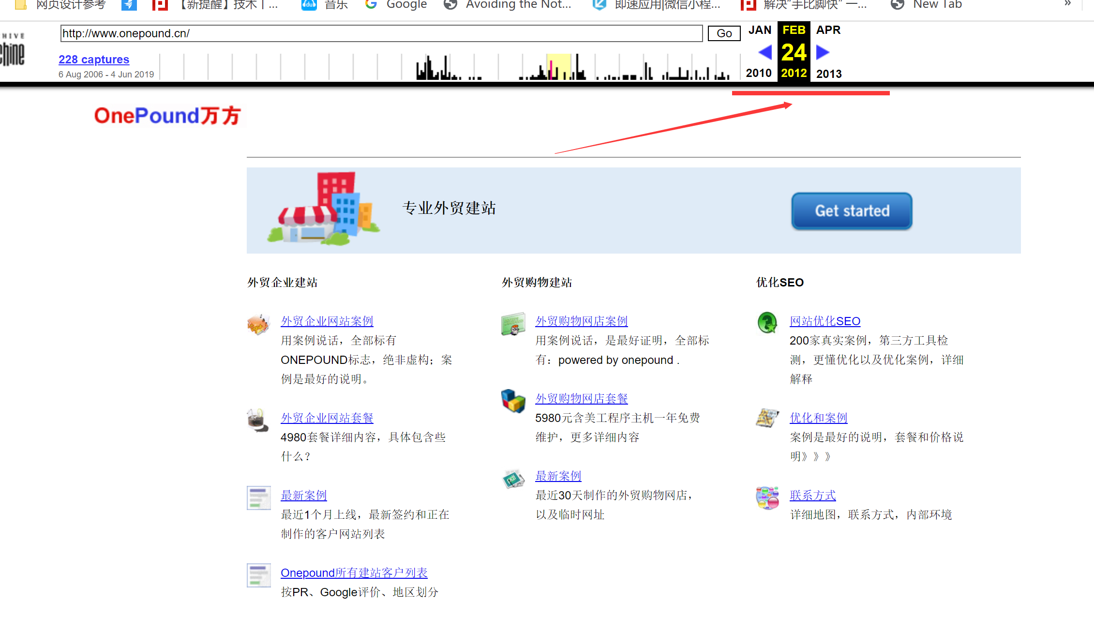Image resolution: width=1094 pixels, height=617 pixels.
Task: Click the green globe icon beside 网站优化SEO
Action: coord(767,323)
